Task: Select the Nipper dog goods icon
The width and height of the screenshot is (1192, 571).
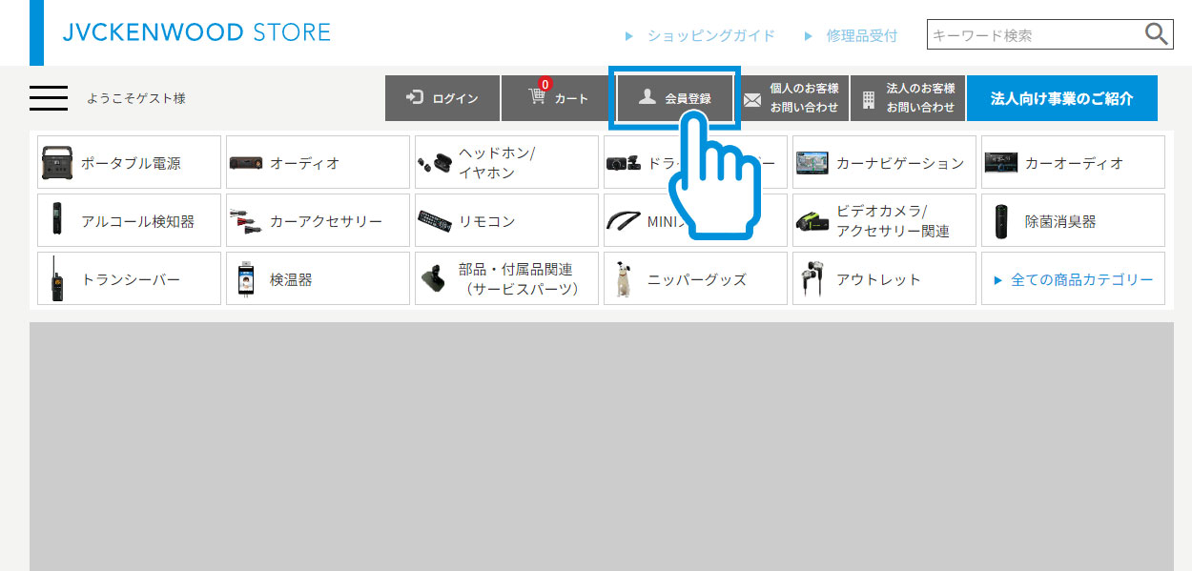Action: (x=624, y=279)
